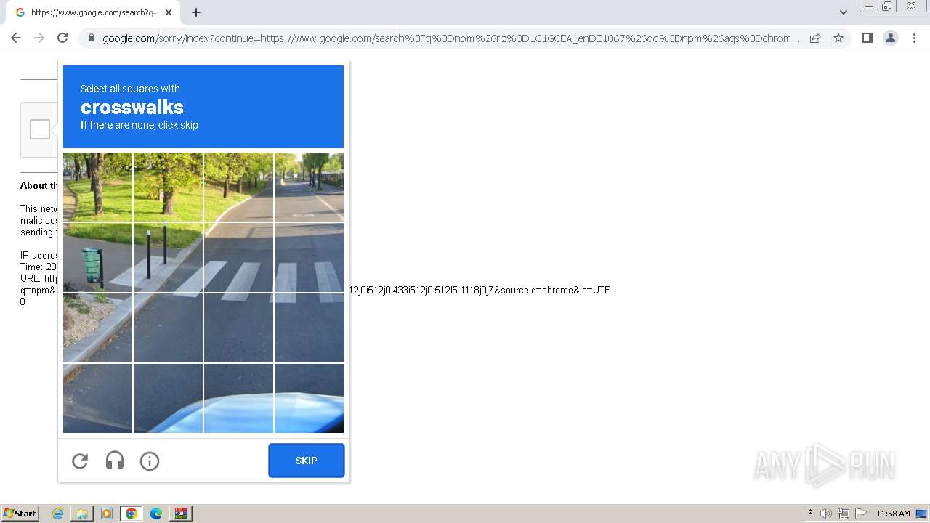Close the Google search tab
The height and width of the screenshot is (523, 930).
pos(169,12)
